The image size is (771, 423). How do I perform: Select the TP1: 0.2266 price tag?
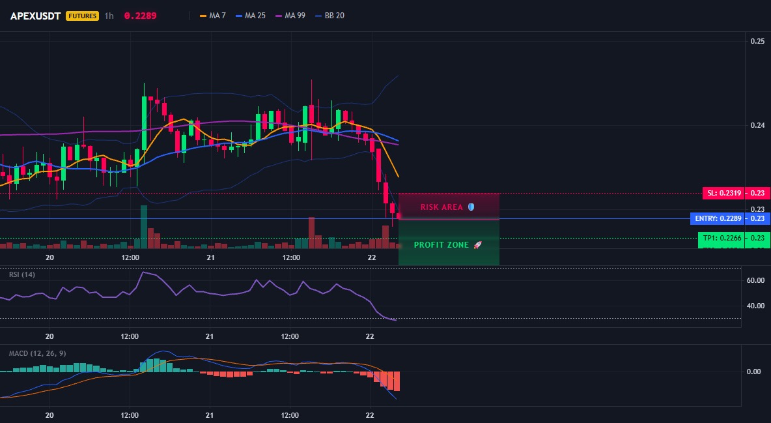[x=722, y=239]
